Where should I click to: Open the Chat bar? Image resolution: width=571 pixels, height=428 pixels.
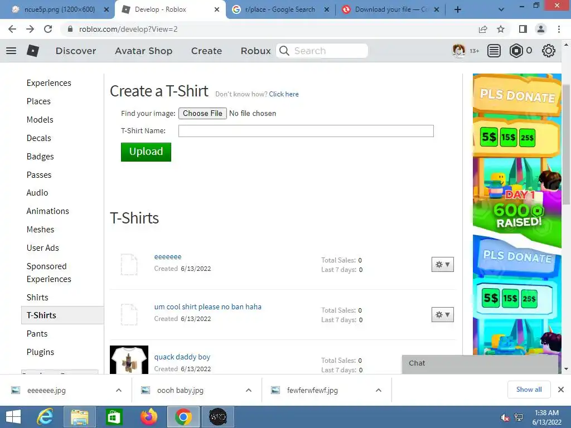480,364
